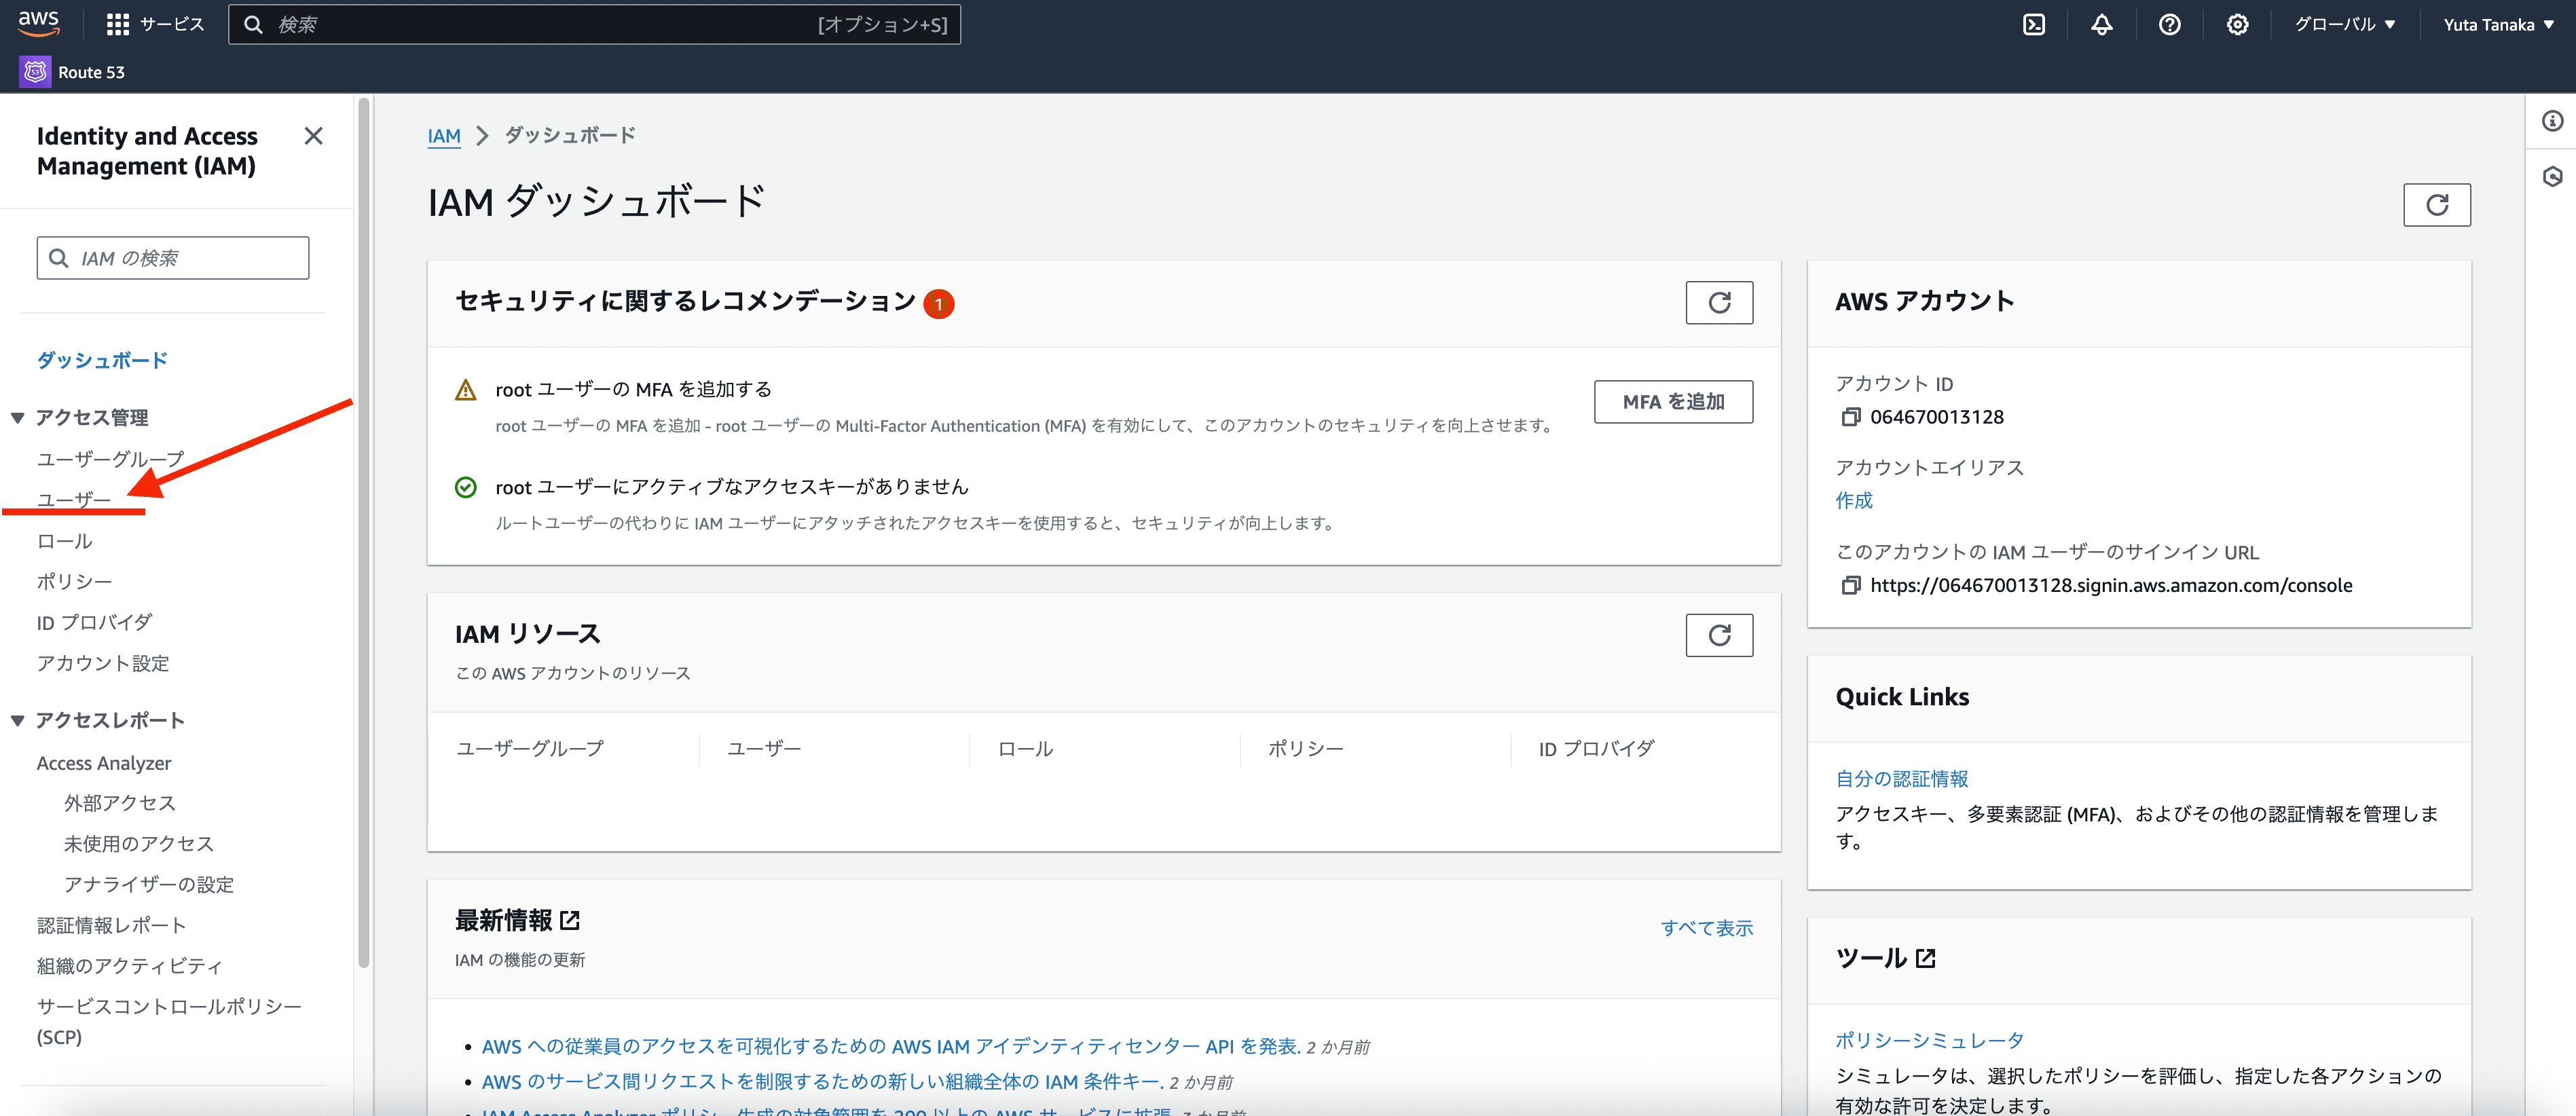
Task: Click the ロール resource column header
Action: tap(1025, 748)
